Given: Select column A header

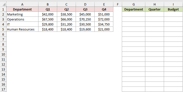Looking at the screenshot, I should tap(22, 4).
